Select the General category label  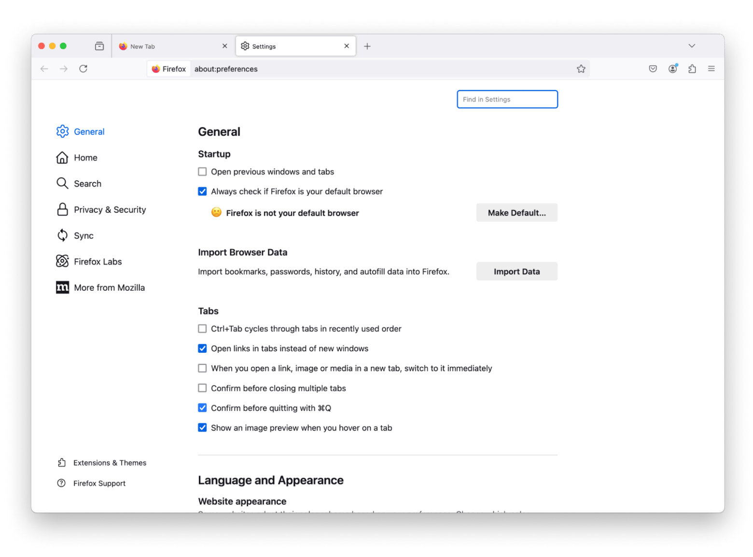point(89,132)
